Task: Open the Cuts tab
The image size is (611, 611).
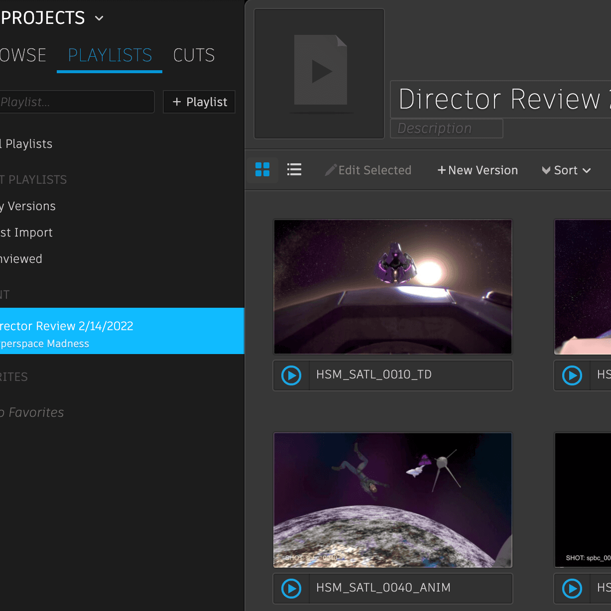Action: [194, 55]
